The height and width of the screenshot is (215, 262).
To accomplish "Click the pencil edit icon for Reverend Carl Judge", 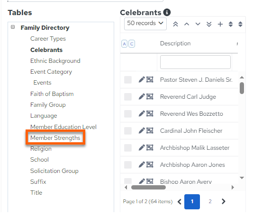I will coord(142,96).
